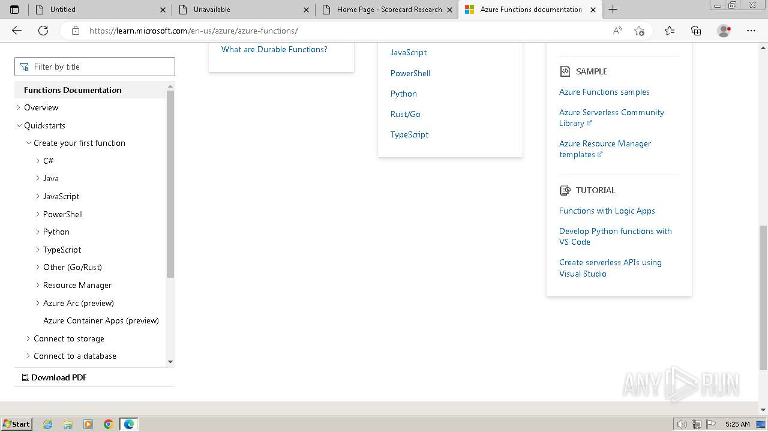Add this page to favorites with star-plus icon
Screen dimensions: 768x432
639,31
